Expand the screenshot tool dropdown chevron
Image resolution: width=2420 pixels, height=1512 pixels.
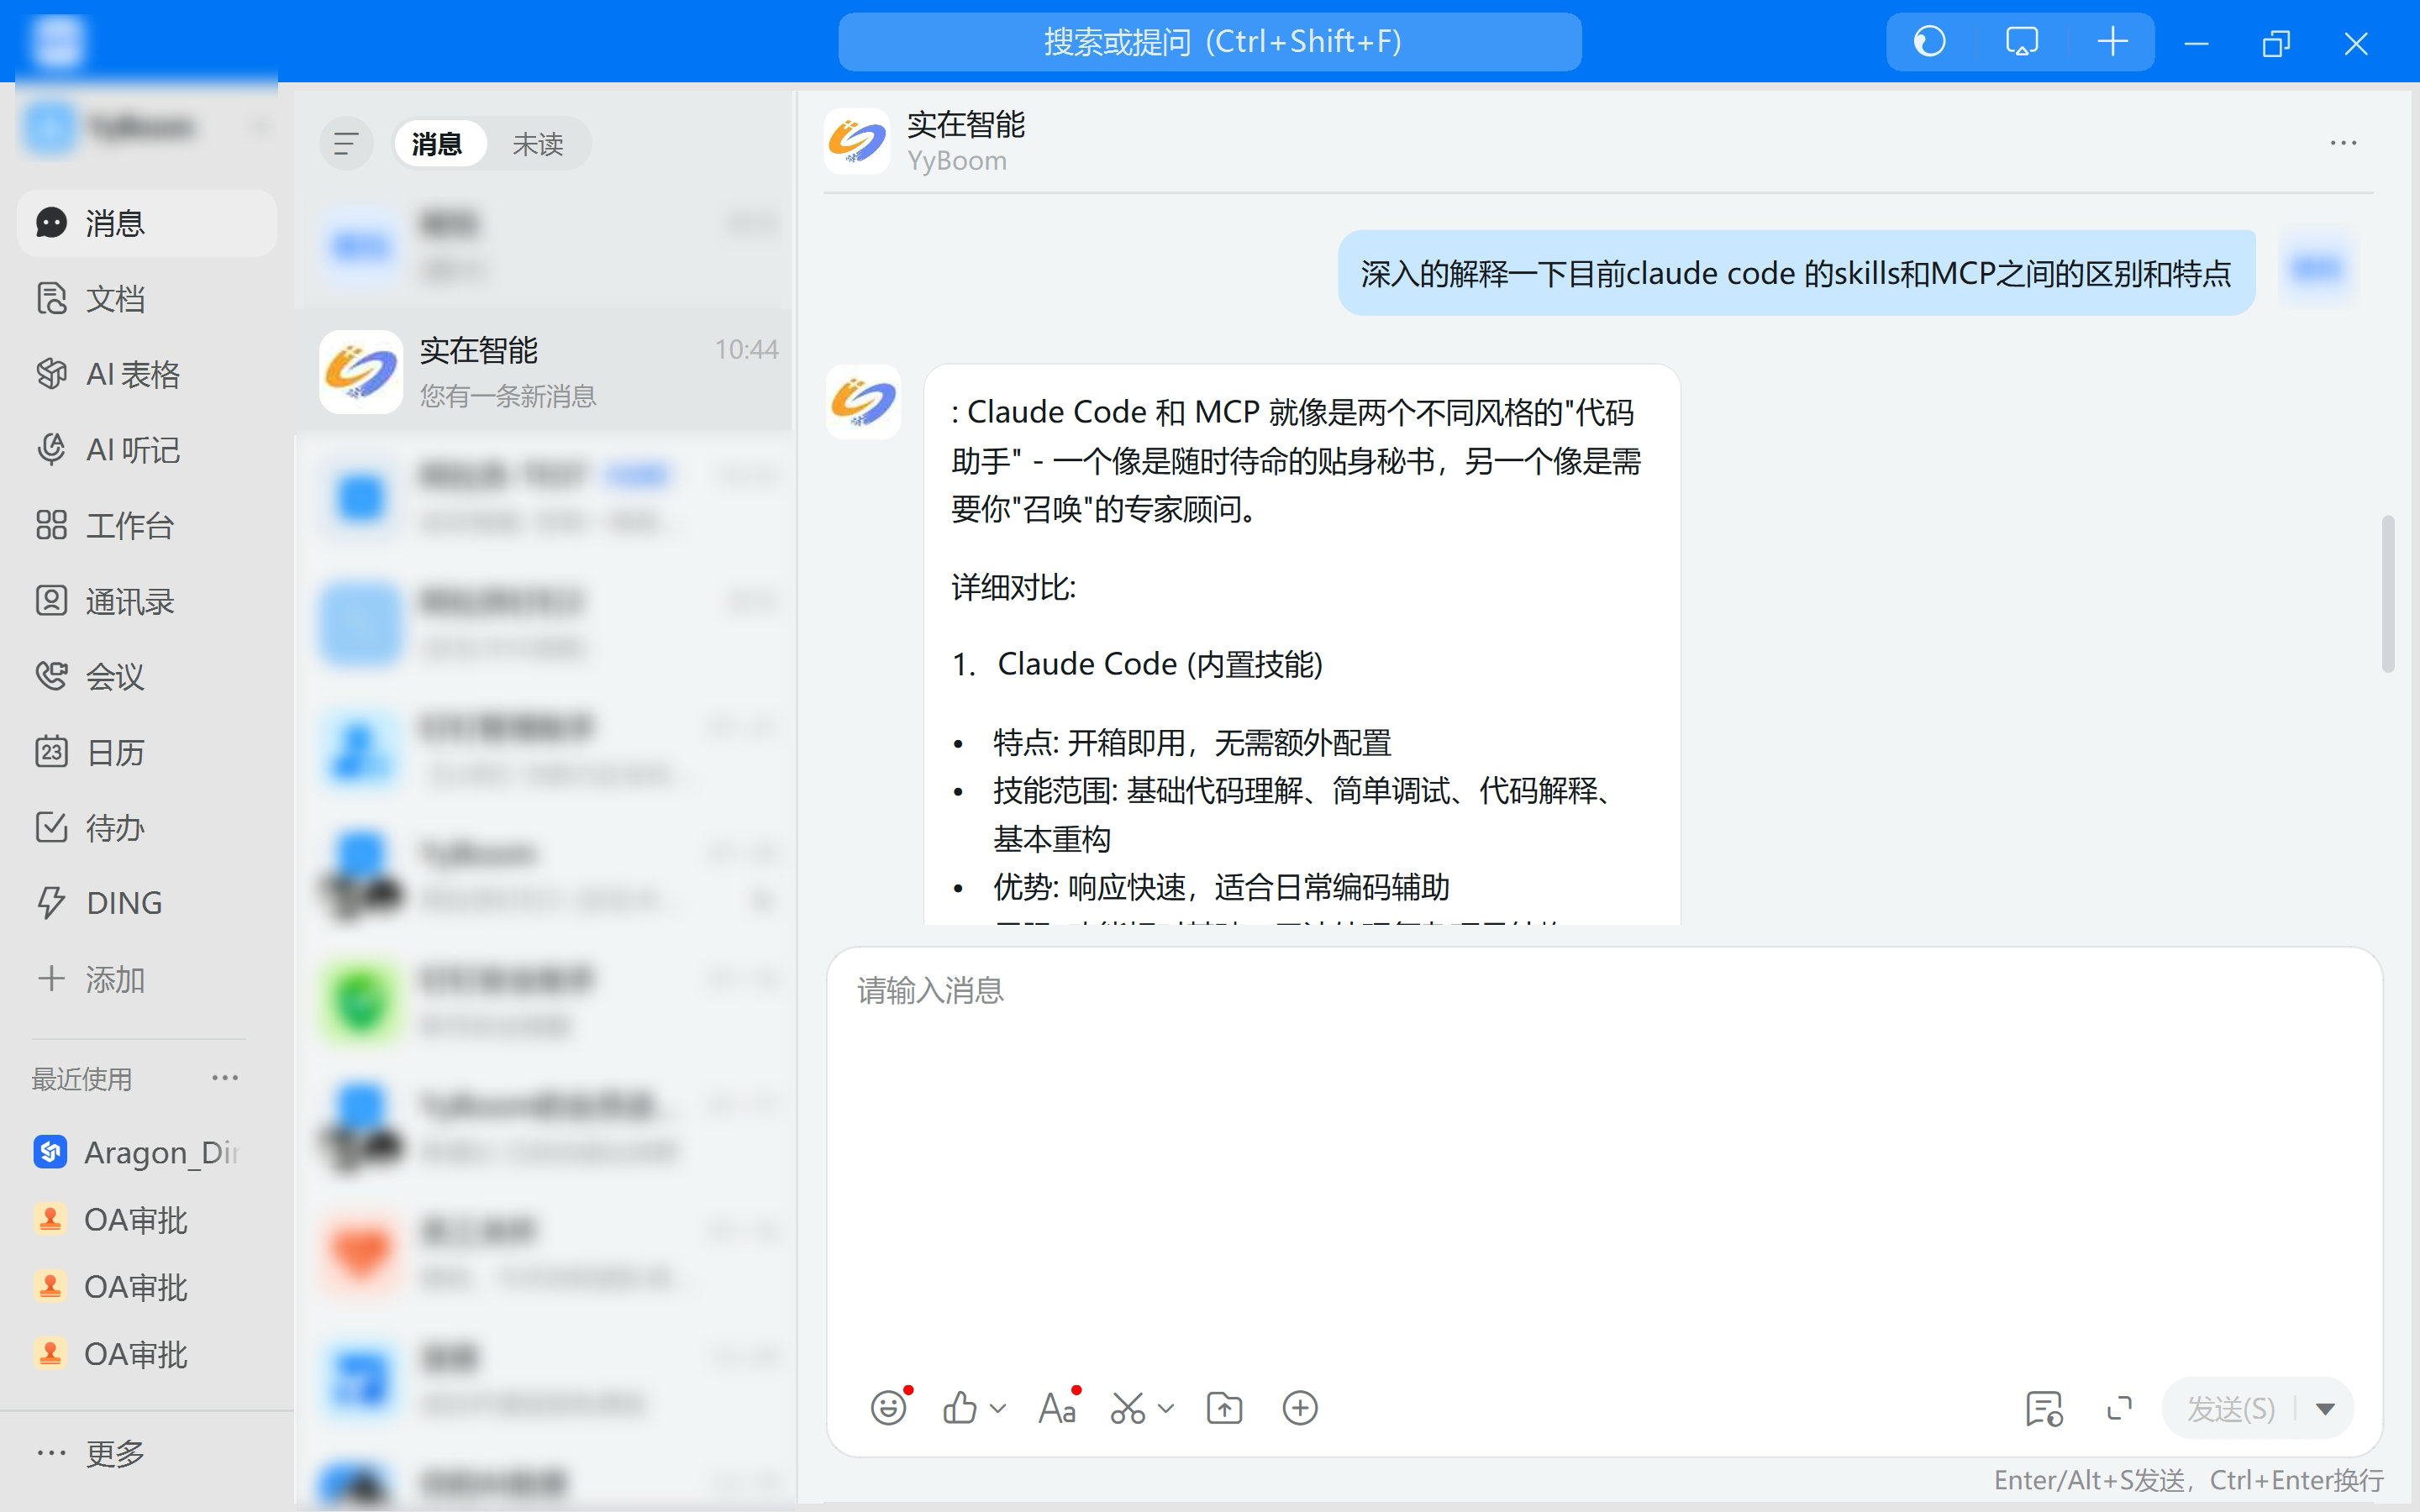click(x=1166, y=1408)
